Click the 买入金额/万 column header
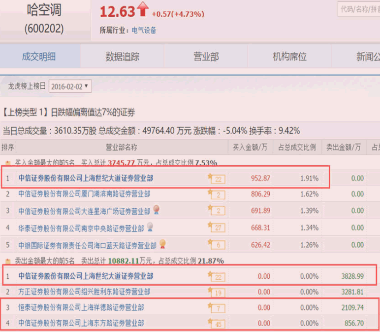This screenshot has width=380, height=332. pyautogui.click(x=250, y=147)
